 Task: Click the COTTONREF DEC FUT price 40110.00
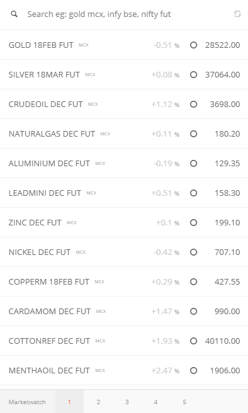point(222,341)
